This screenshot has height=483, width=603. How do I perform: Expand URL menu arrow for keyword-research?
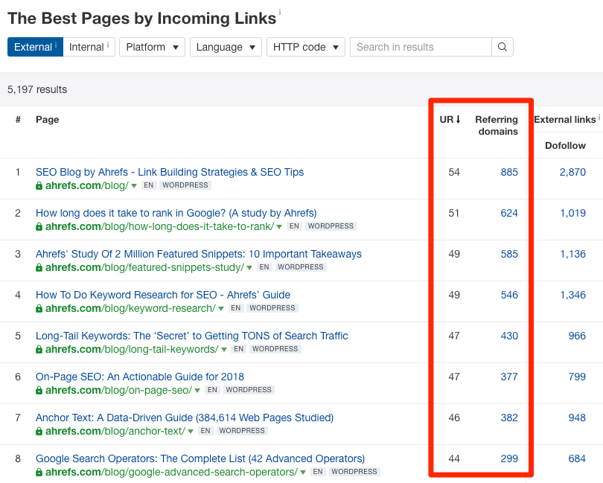coord(221,308)
